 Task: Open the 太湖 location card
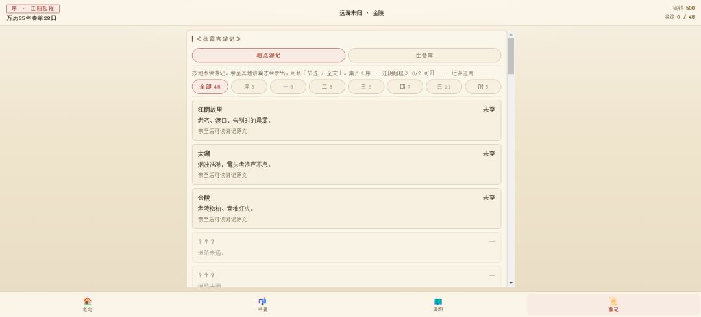[347, 164]
